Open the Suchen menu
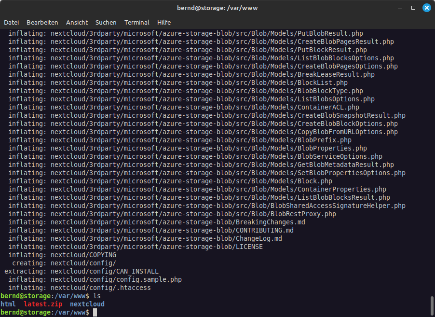The image size is (435, 317). pyautogui.click(x=106, y=23)
